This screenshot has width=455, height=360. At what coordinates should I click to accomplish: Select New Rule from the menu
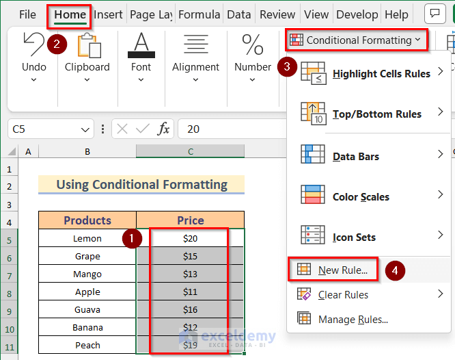pos(342,270)
